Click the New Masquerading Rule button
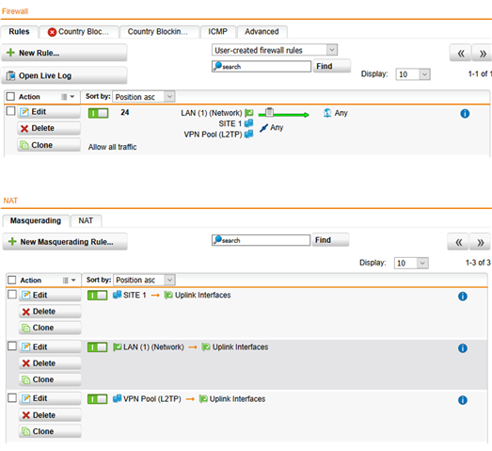The image size is (492, 451). pyautogui.click(x=65, y=242)
